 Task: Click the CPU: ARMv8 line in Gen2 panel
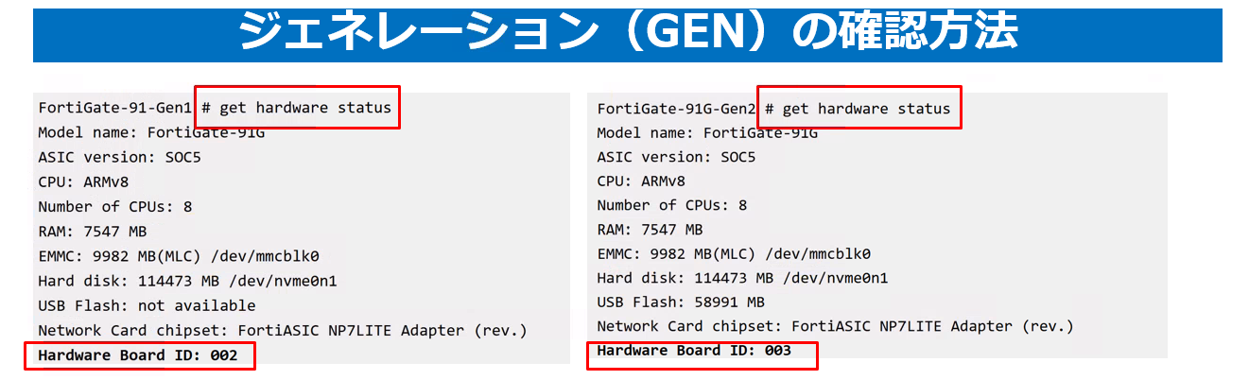(641, 181)
